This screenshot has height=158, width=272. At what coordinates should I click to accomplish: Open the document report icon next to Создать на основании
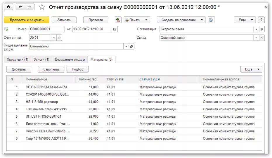point(211,20)
